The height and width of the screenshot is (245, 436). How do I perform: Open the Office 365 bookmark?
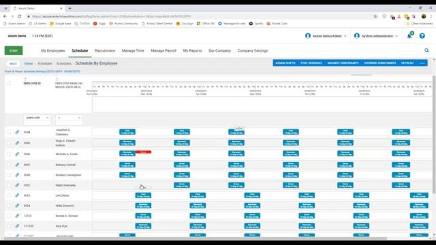pyautogui.click(x=206, y=24)
